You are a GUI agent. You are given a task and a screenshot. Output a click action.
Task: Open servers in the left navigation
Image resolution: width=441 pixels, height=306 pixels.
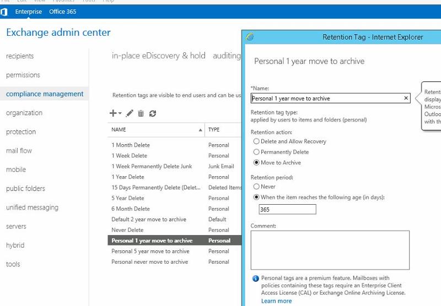(x=16, y=226)
